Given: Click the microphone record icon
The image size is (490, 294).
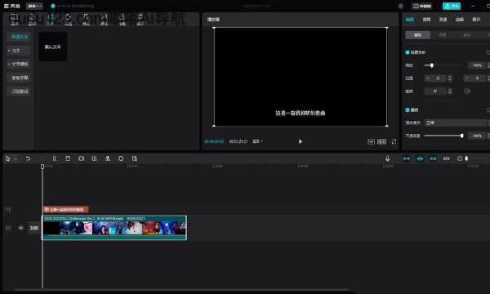Looking at the screenshot, I should point(387,158).
